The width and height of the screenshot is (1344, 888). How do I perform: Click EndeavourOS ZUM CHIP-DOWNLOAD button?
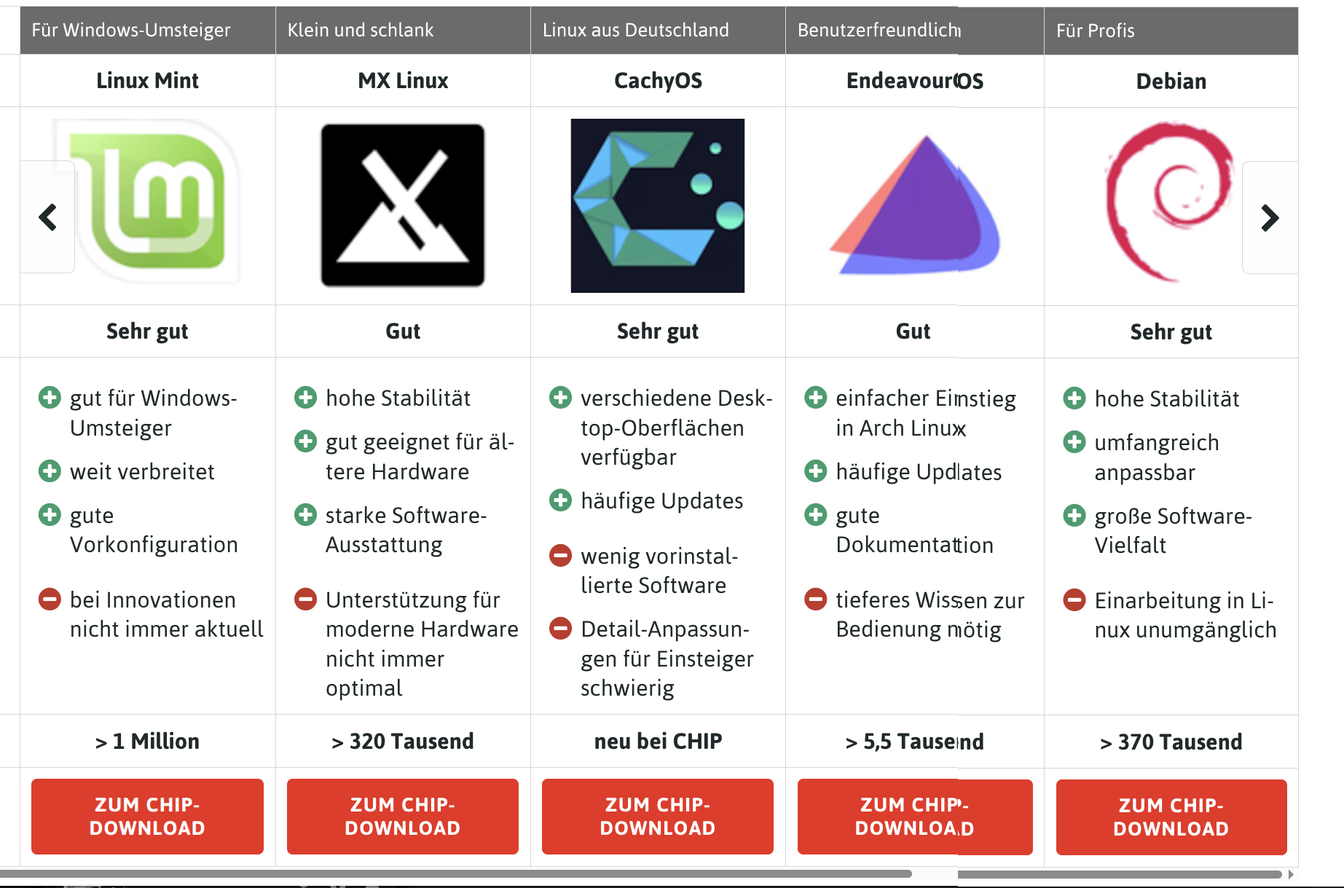(x=915, y=817)
